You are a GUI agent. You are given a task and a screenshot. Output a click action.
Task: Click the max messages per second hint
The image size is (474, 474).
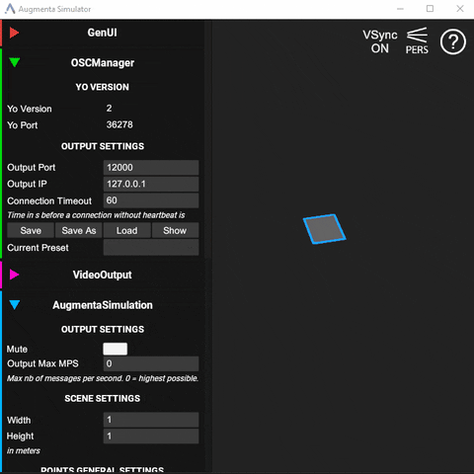(103, 378)
